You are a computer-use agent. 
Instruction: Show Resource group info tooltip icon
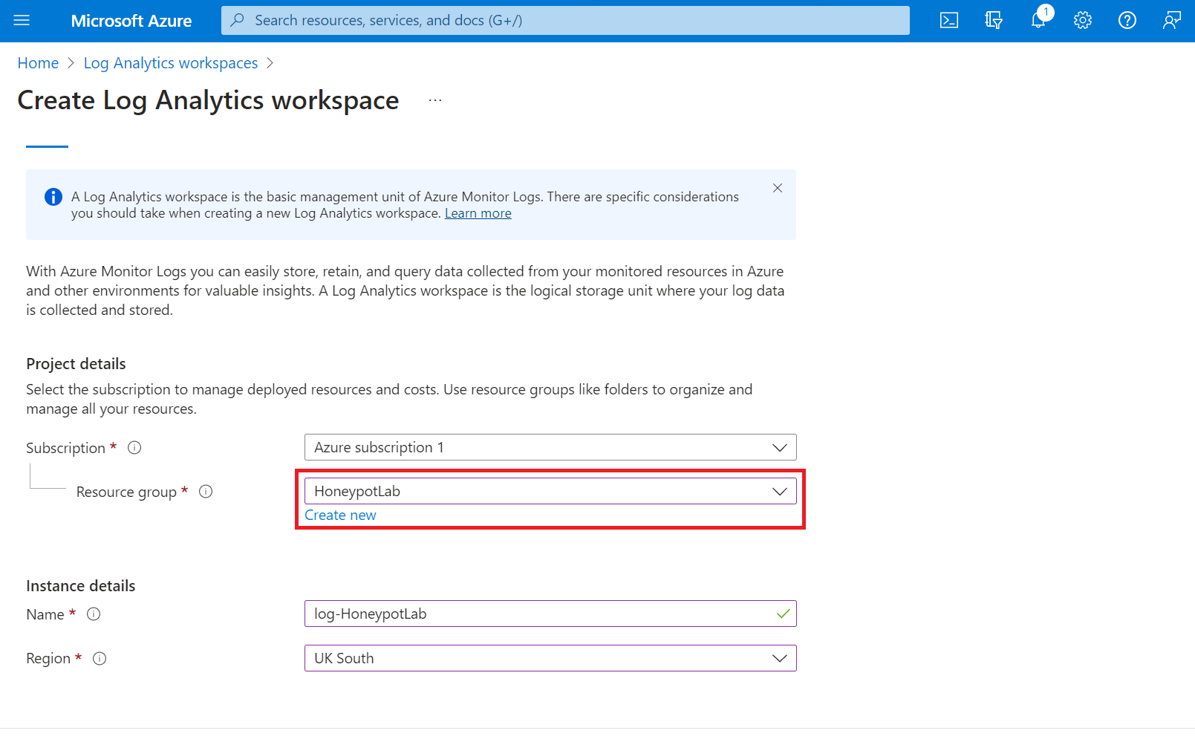click(x=206, y=492)
